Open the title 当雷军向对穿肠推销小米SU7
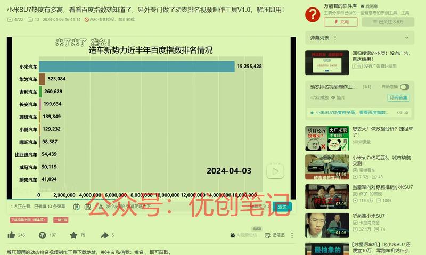Screen dimensions: 426x255 pyautogui.click(x=382, y=187)
